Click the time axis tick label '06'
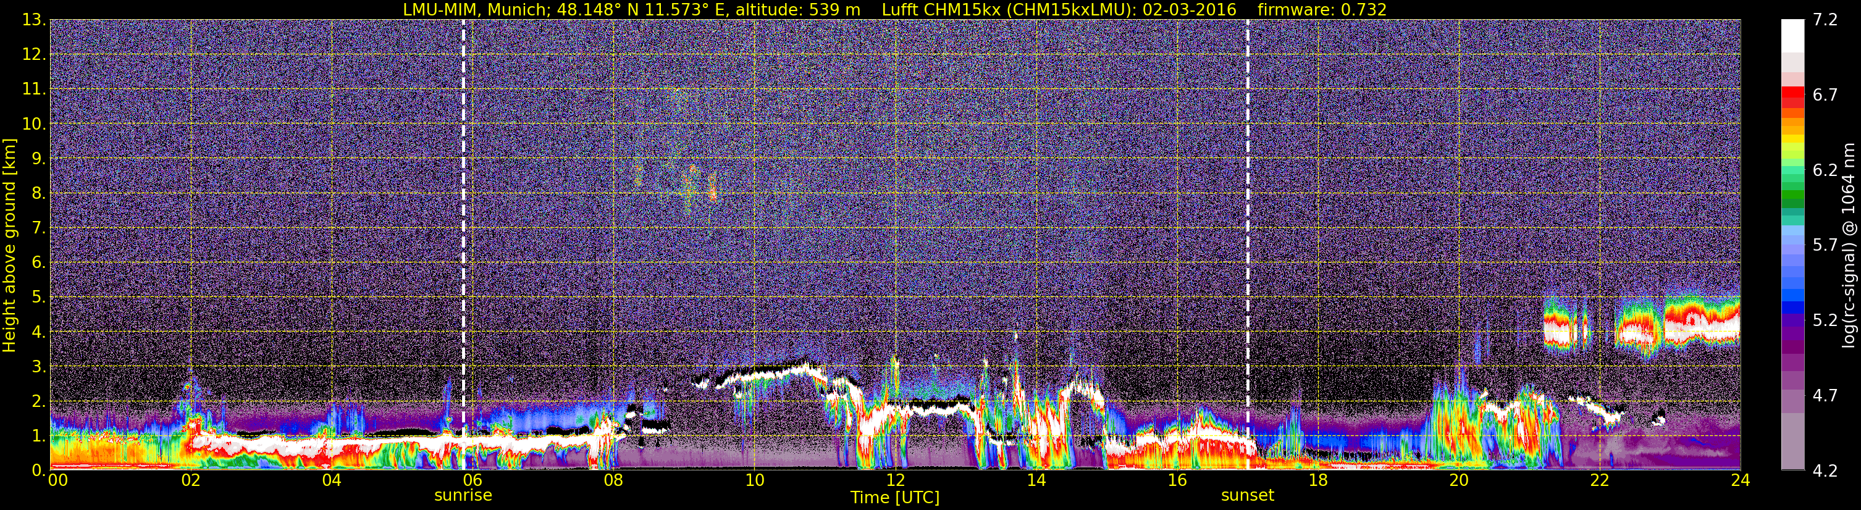The width and height of the screenshot is (1861, 510). click(473, 480)
